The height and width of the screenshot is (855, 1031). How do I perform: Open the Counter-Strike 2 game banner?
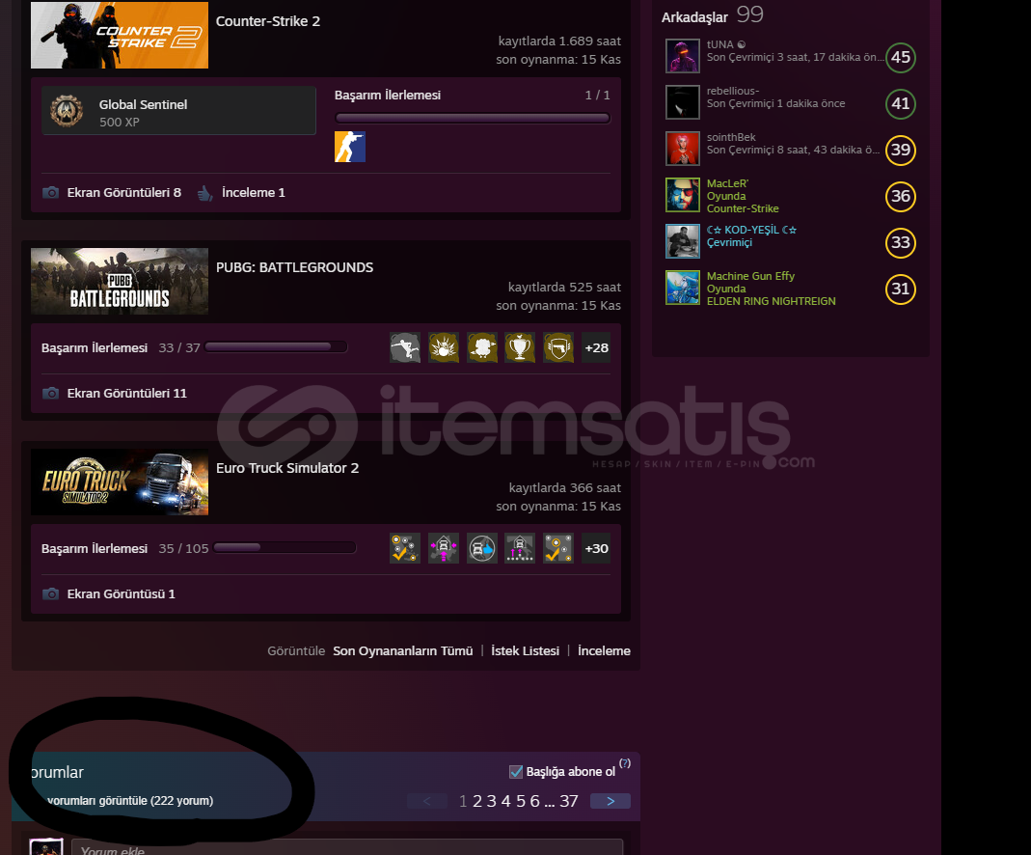pos(120,34)
